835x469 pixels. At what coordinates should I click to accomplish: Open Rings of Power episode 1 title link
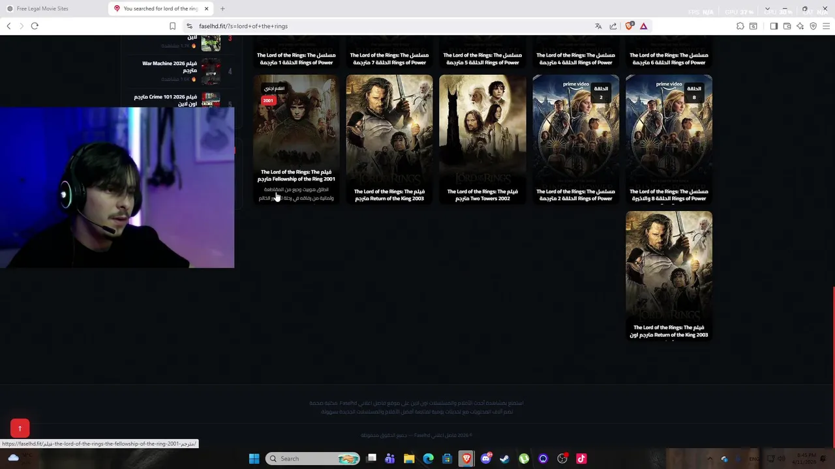pos(296,59)
